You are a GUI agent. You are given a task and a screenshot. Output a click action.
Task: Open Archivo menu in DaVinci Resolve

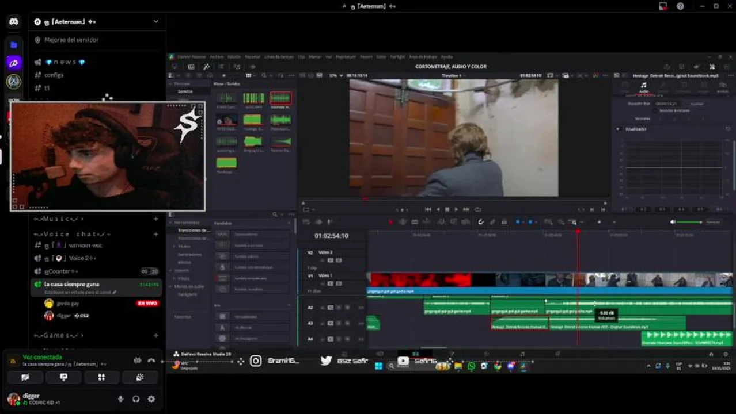click(x=217, y=57)
